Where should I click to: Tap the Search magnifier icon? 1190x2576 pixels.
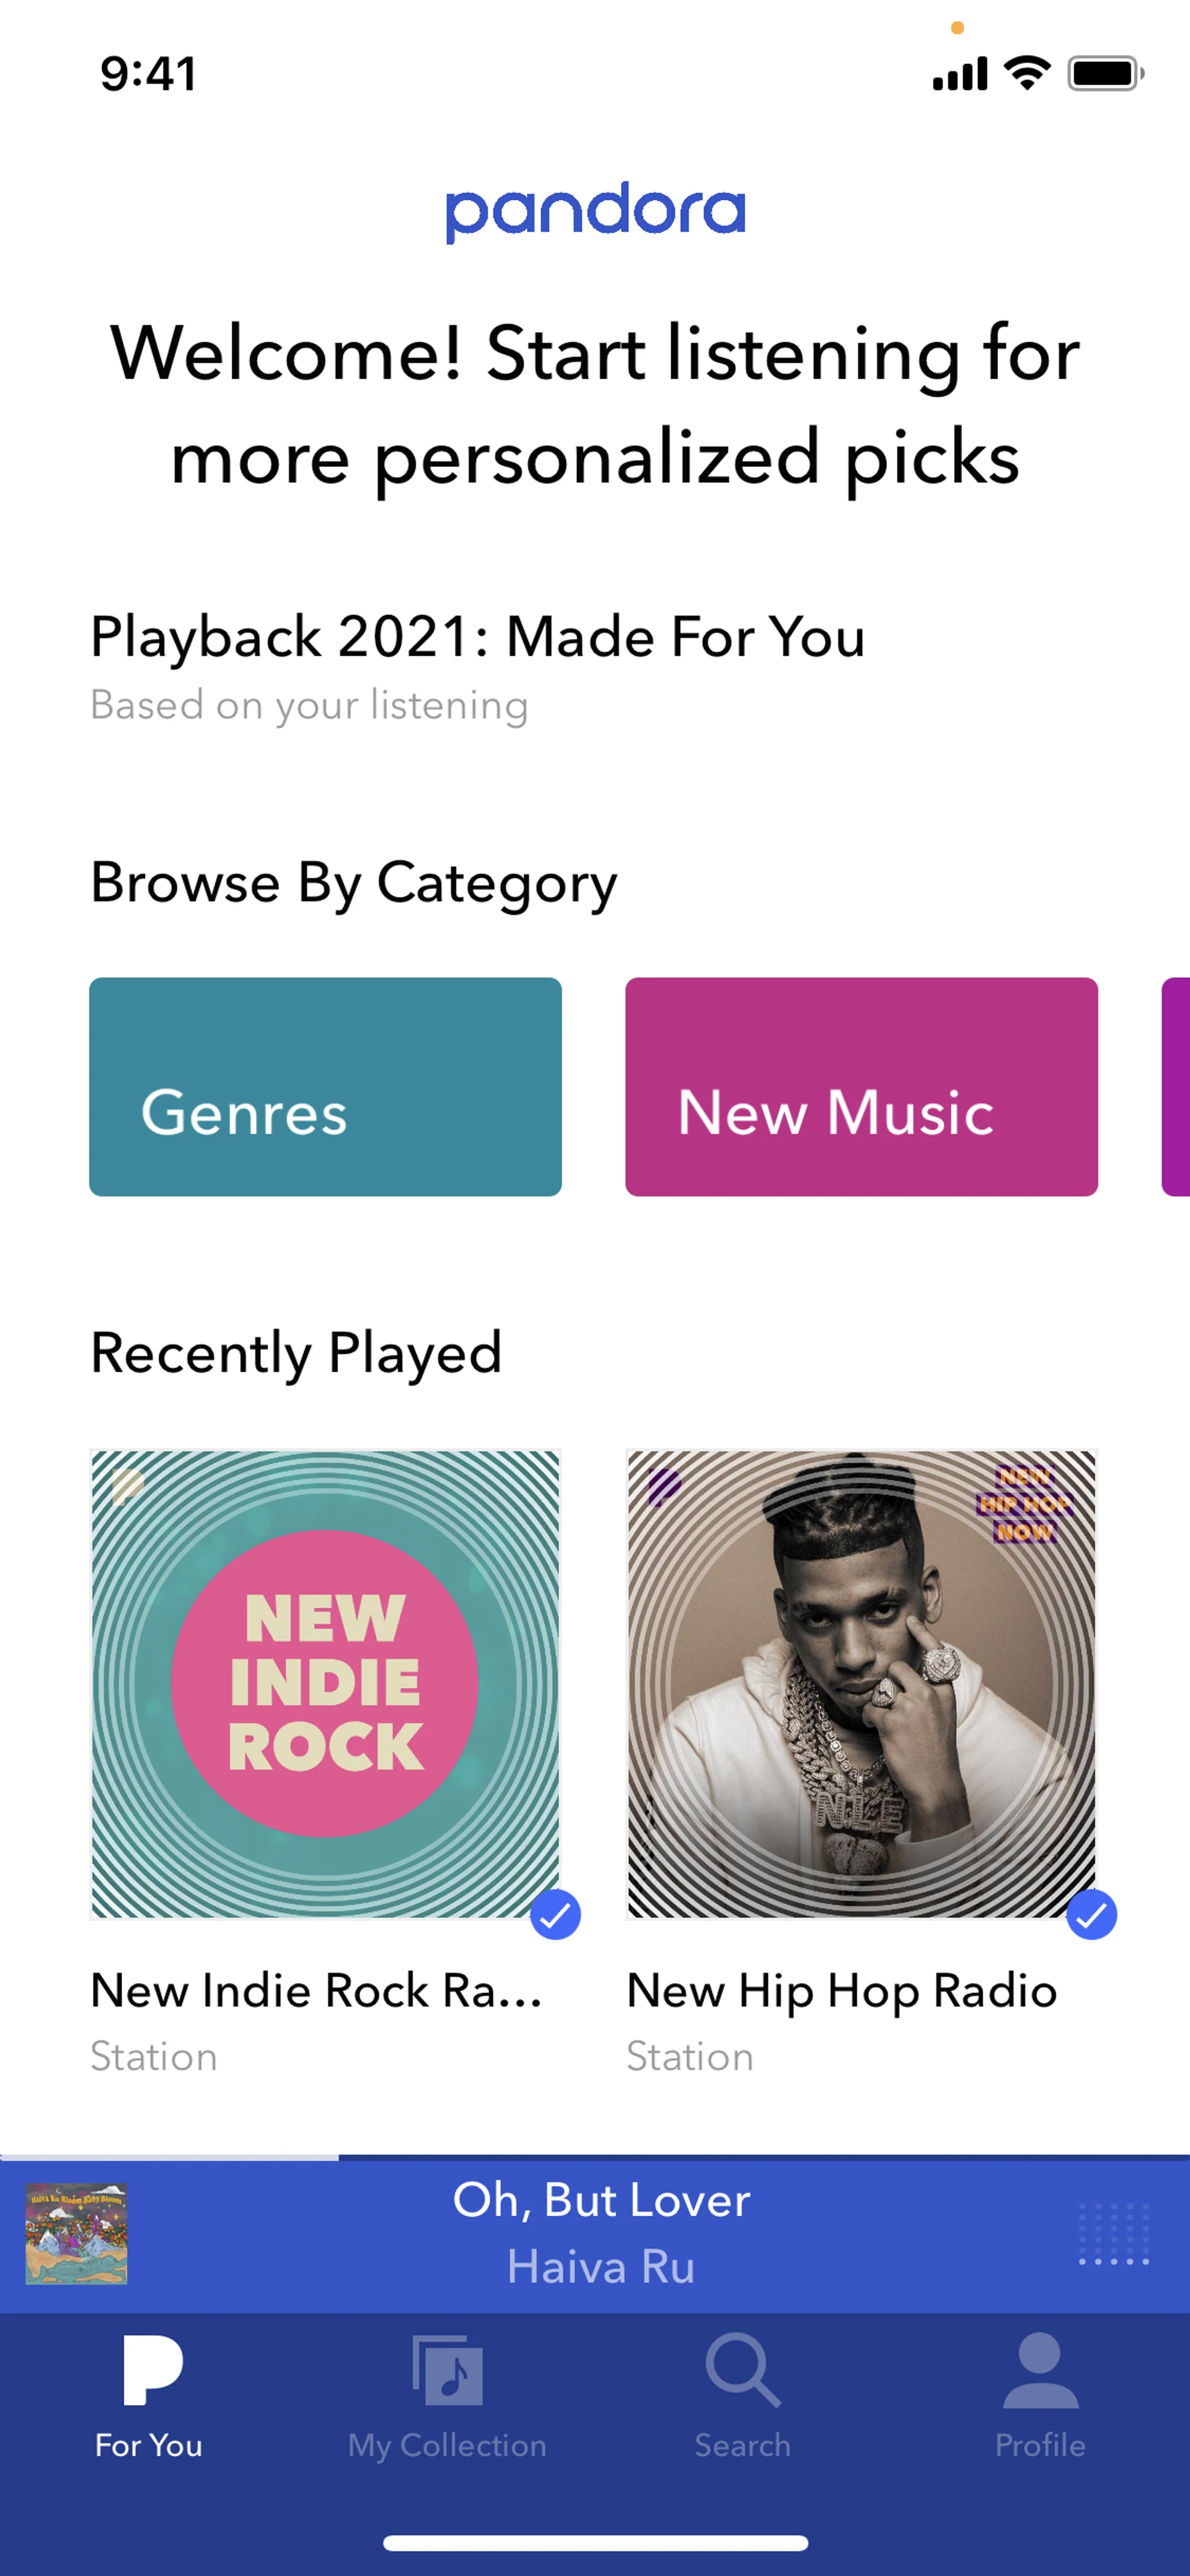[742, 2370]
